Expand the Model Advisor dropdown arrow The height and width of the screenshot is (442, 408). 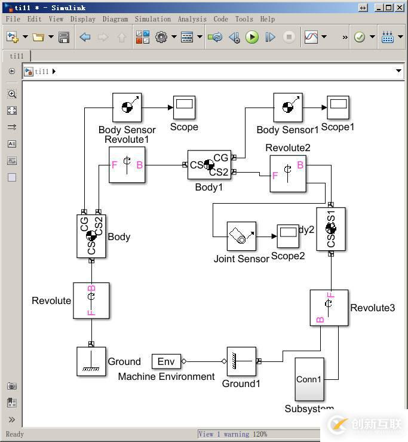372,36
